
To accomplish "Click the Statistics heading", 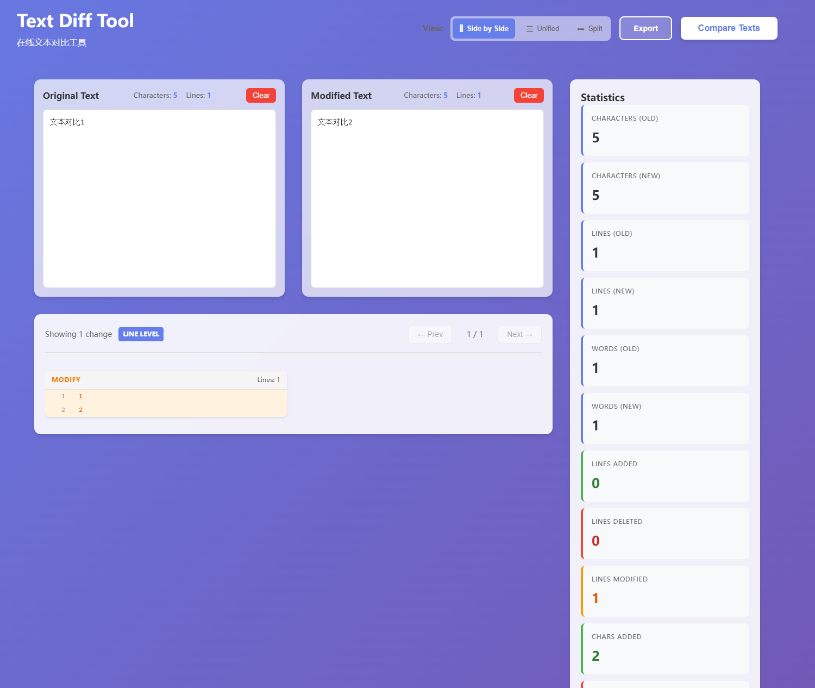I will click(603, 97).
